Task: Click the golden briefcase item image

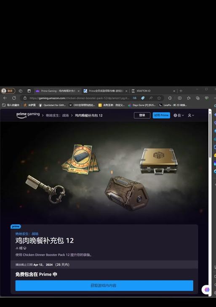Action: [159, 161]
